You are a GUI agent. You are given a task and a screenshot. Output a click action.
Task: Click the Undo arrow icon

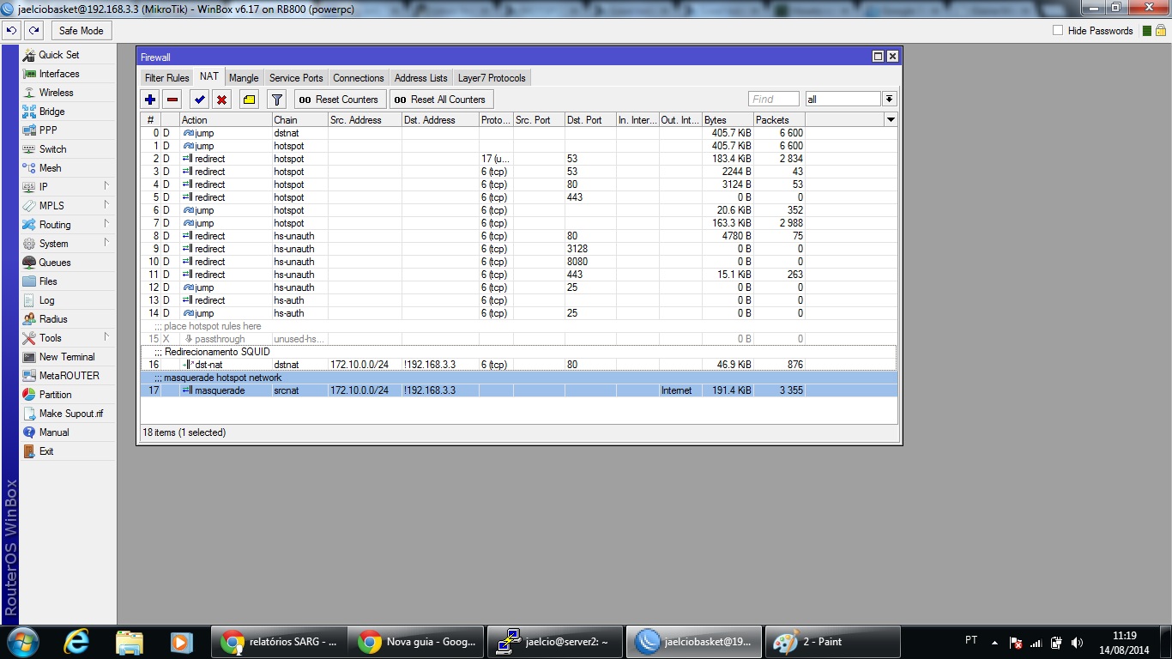tap(11, 31)
